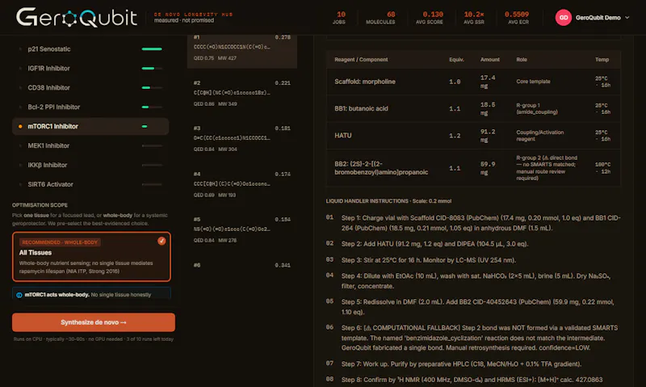The height and width of the screenshot is (387, 646).
Task: Click the Optimisation Scope heading
Action: coord(40,205)
